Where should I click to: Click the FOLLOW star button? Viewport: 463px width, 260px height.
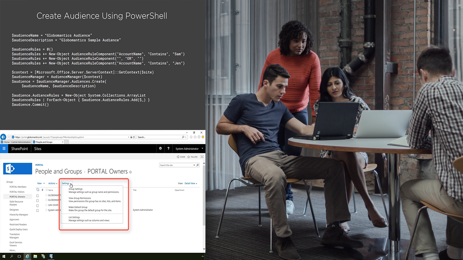pyautogui.click(x=192, y=157)
